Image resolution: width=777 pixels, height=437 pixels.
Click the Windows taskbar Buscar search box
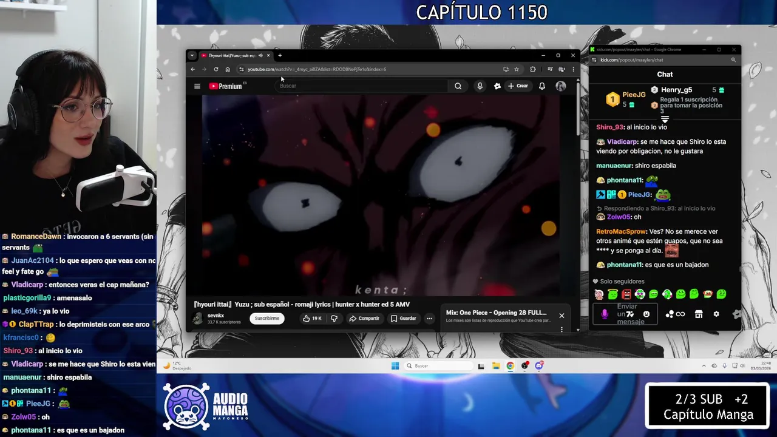pyautogui.click(x=439, y=366)
